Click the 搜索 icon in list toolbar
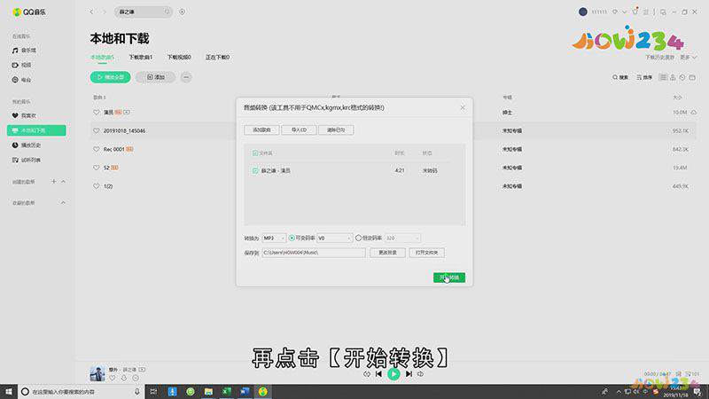This screenshot has height=399, width=709. [619, 77]
